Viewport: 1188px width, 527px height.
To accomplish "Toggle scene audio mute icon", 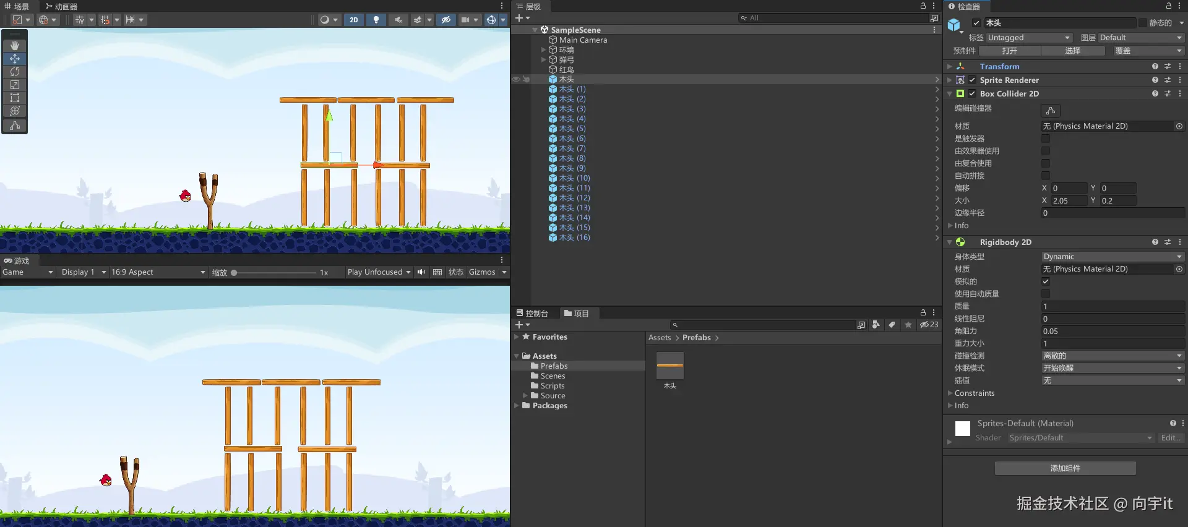I will 398,20.
